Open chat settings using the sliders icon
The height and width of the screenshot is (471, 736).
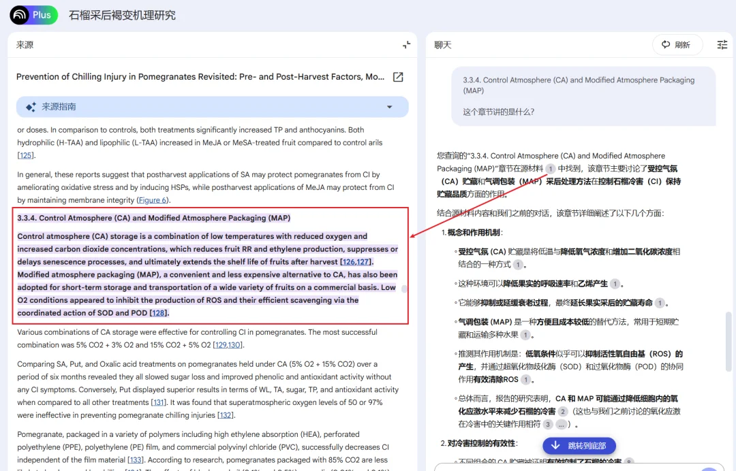pyautogui.click(x=722, y=44)
